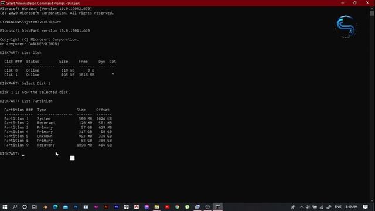Open Task View on the taskbar
Screen dimensions: 375x211
(x=35, y=207)
